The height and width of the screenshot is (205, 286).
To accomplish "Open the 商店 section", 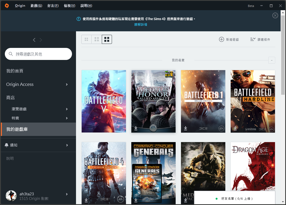I will tap(10, 98).
